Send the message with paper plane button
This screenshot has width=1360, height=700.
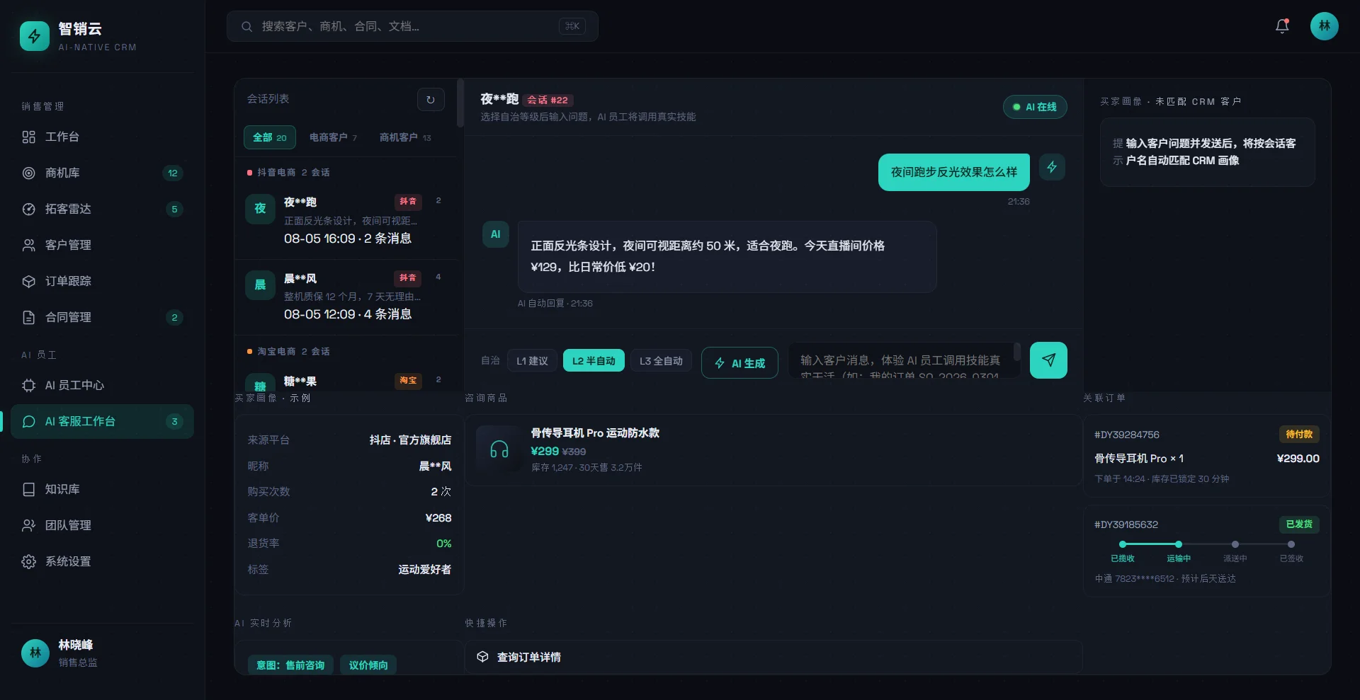point(1048,360)
